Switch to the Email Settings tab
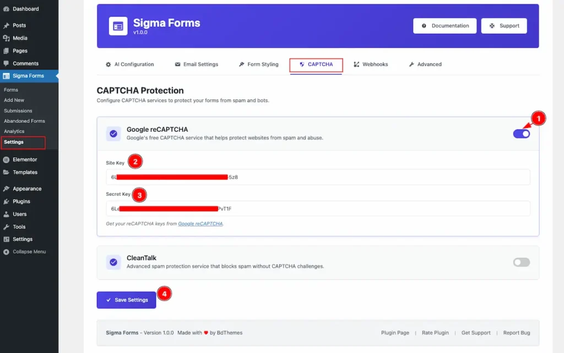564x353 pixels. [197, 65]
